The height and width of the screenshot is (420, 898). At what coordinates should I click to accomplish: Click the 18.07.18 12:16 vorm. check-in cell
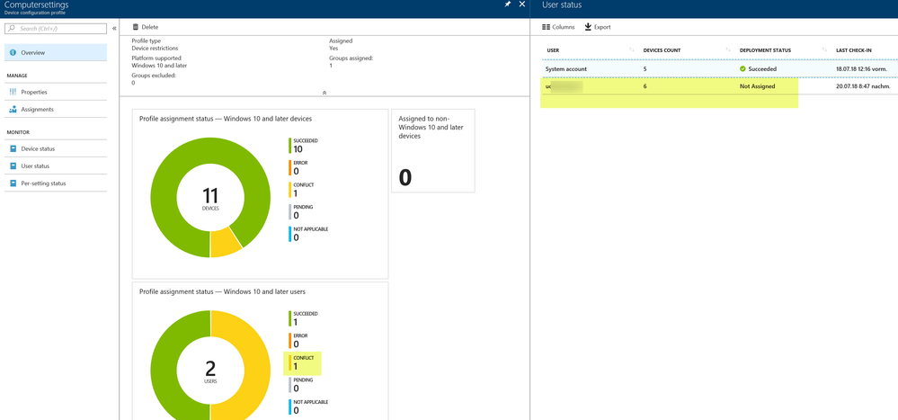862,68
